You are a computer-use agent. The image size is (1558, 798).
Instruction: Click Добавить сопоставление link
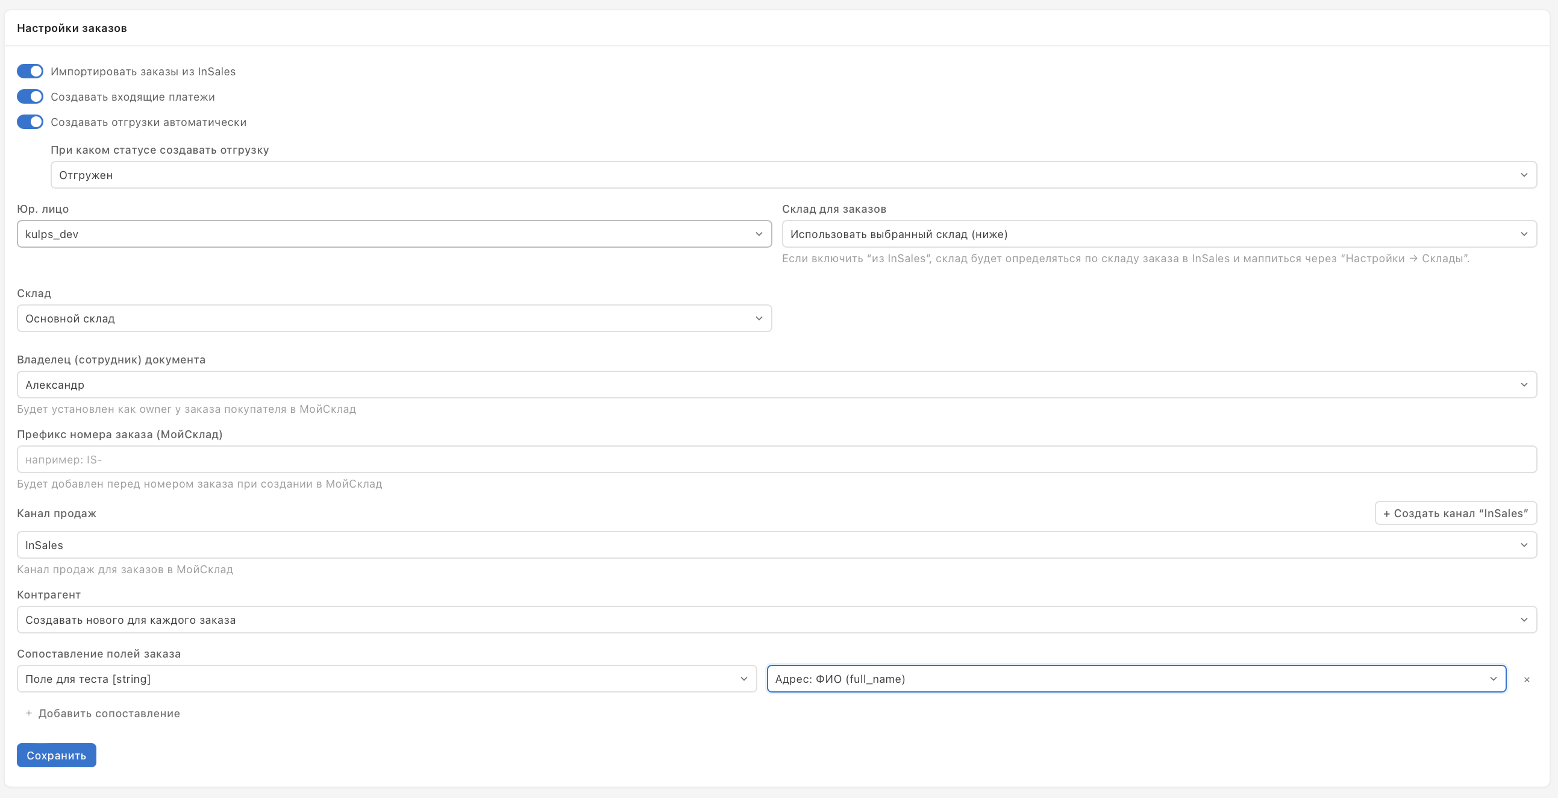click(109, 713)
